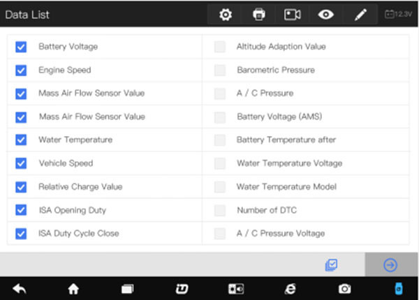Take a screenshot with camera icon

[x=345, y=289]
